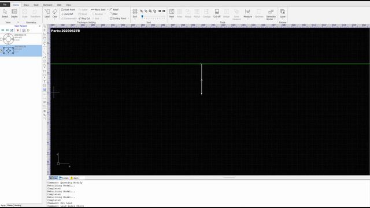Click the first green icon in Nest Parts toolbar

(3, 31)
